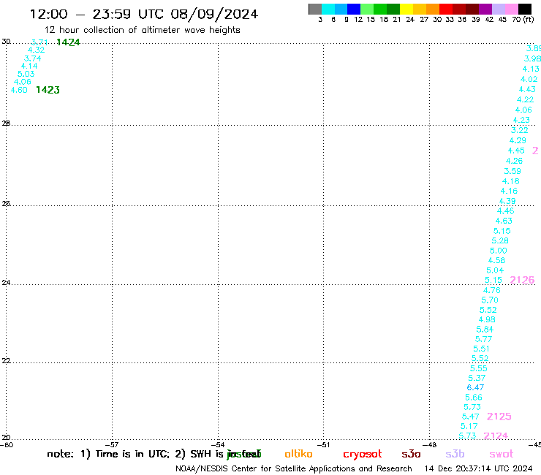Image resolution: width=541 pixels, height=475 pixels.
Task: Click the 'altika' legend label
Action: (x=298, y=454)
